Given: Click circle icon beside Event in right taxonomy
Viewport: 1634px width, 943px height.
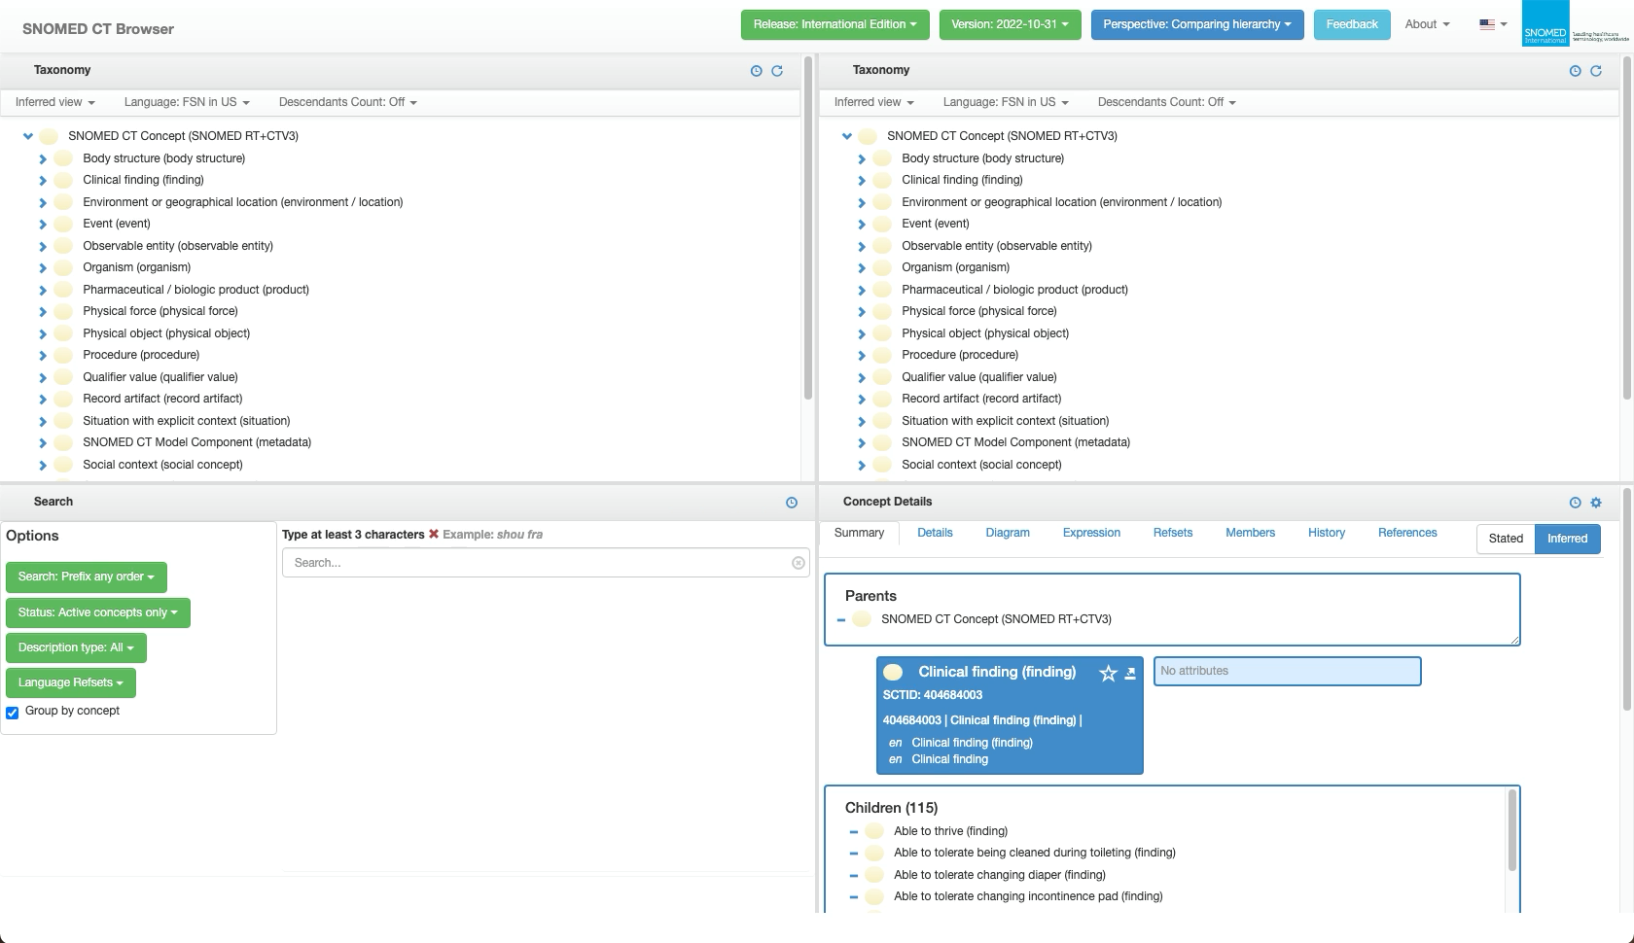Looking at the screenshot, I should (x=882, y=224).
